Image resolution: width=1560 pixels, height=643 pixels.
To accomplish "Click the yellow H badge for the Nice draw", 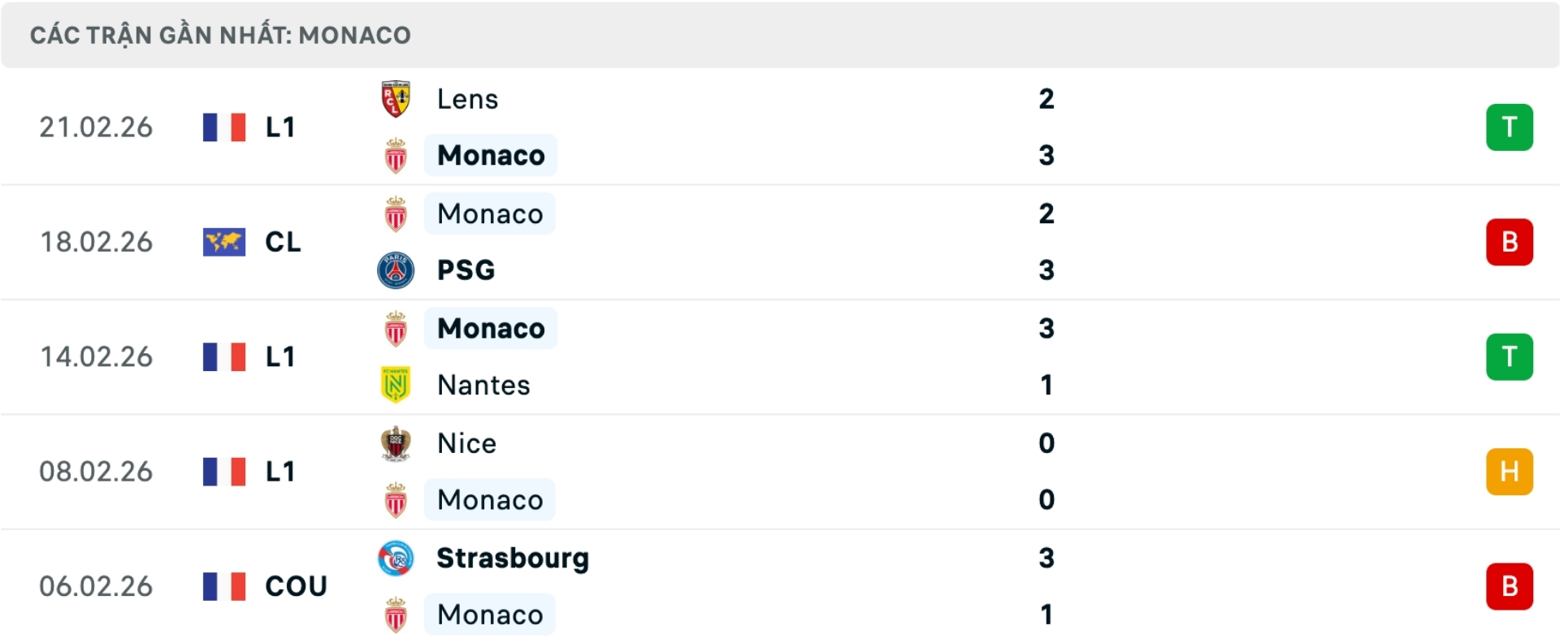I will (x=1510, y=471).
